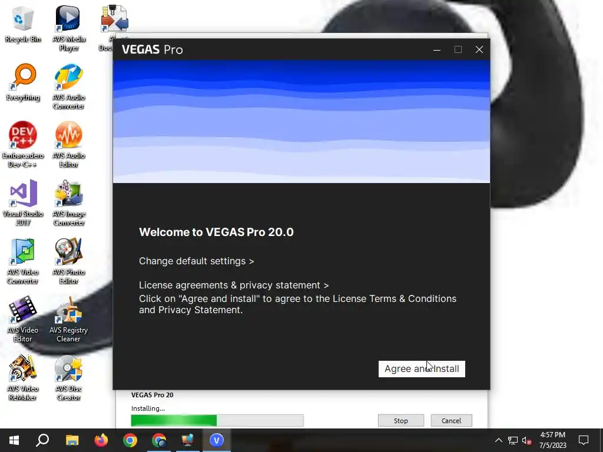Open AVS Video Editor shortcut
The height and width of the screenshot is (452, 603).
[x=23, y=320]
